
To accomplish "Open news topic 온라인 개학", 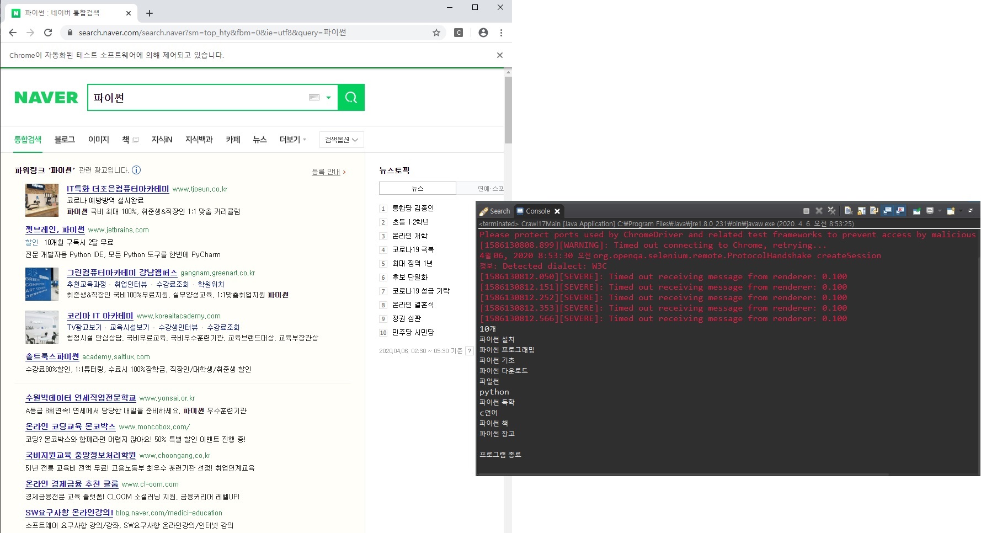I will [410, 236].
